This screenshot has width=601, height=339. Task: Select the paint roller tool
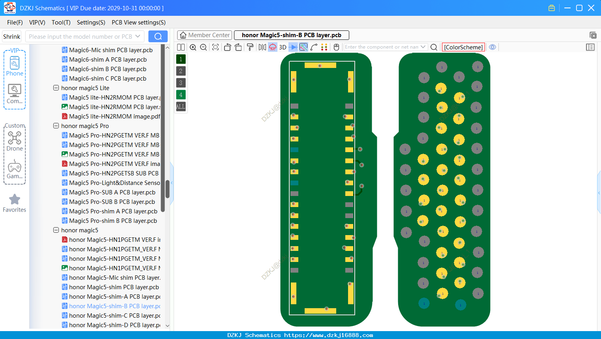point(250,47)
